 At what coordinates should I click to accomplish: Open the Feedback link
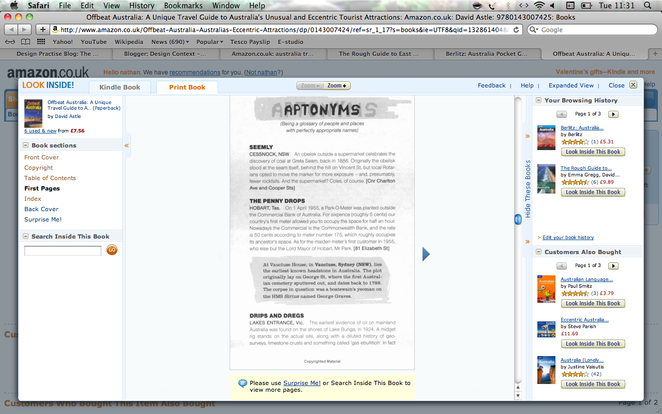point(491,85)
